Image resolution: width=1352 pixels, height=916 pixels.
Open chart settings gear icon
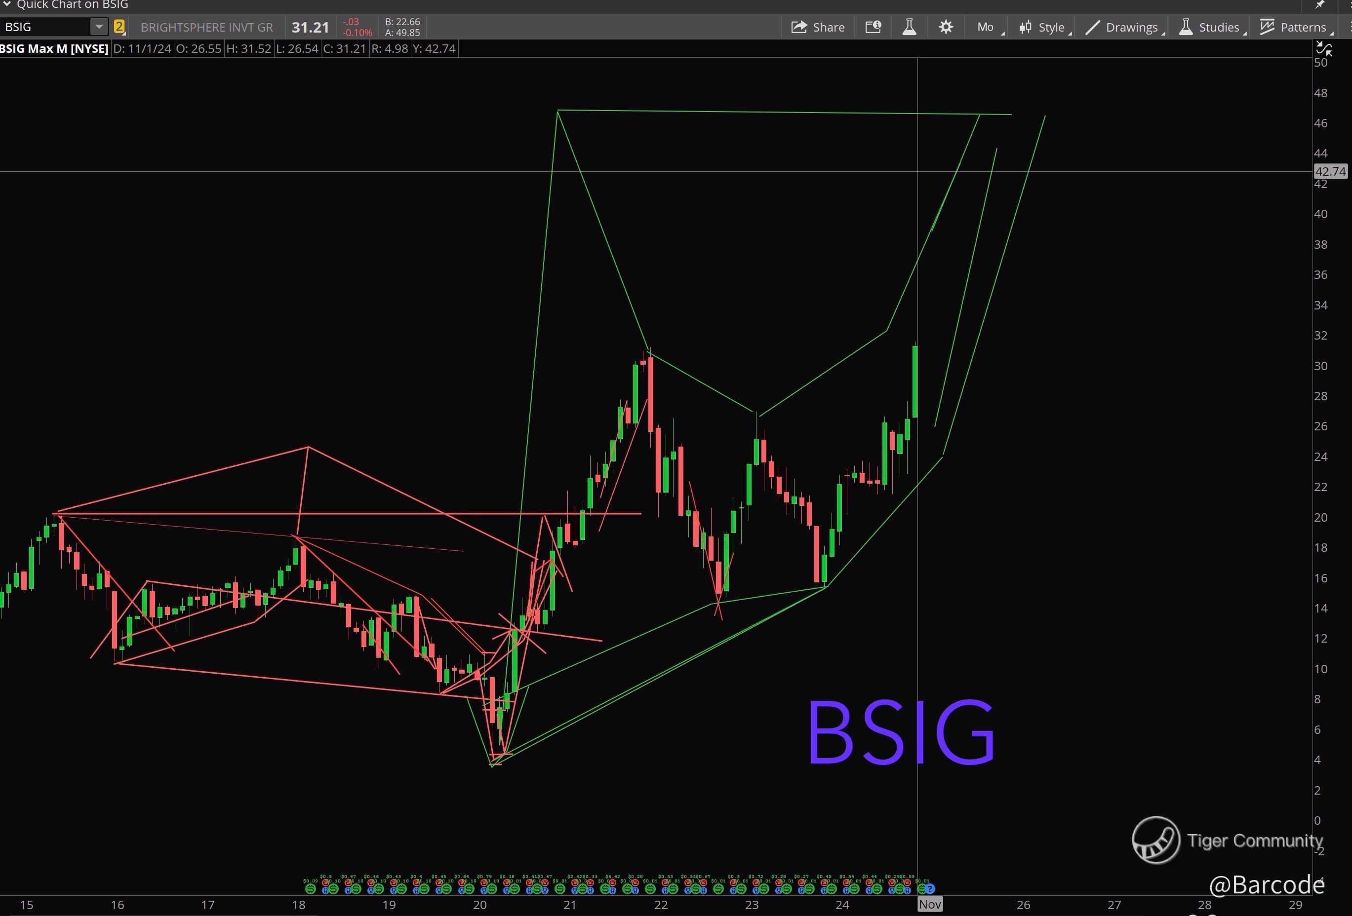coord(946,27)
